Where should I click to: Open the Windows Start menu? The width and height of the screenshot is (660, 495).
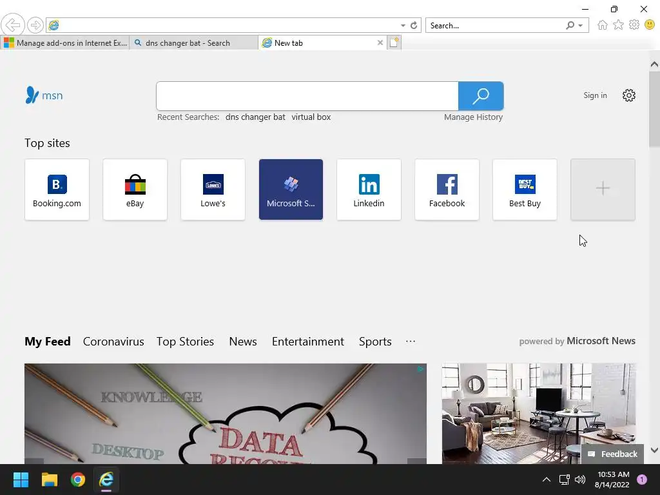(21, 480)
